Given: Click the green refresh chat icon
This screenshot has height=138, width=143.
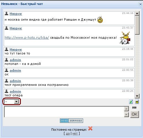Looking at the screenshot, I should [131, 102].
